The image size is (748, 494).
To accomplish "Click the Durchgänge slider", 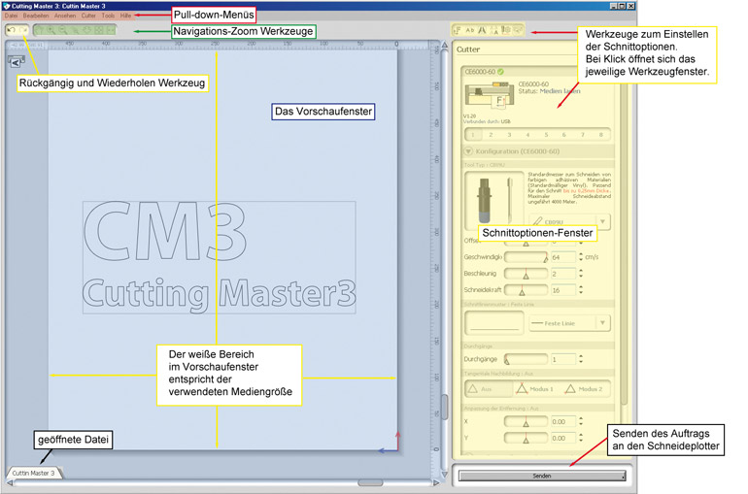I will (527, 359).
